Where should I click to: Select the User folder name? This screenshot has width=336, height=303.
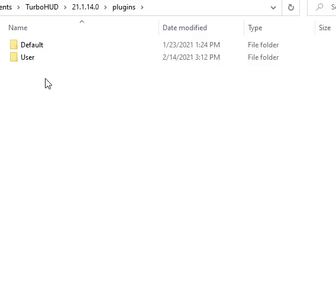pos(28,57)
